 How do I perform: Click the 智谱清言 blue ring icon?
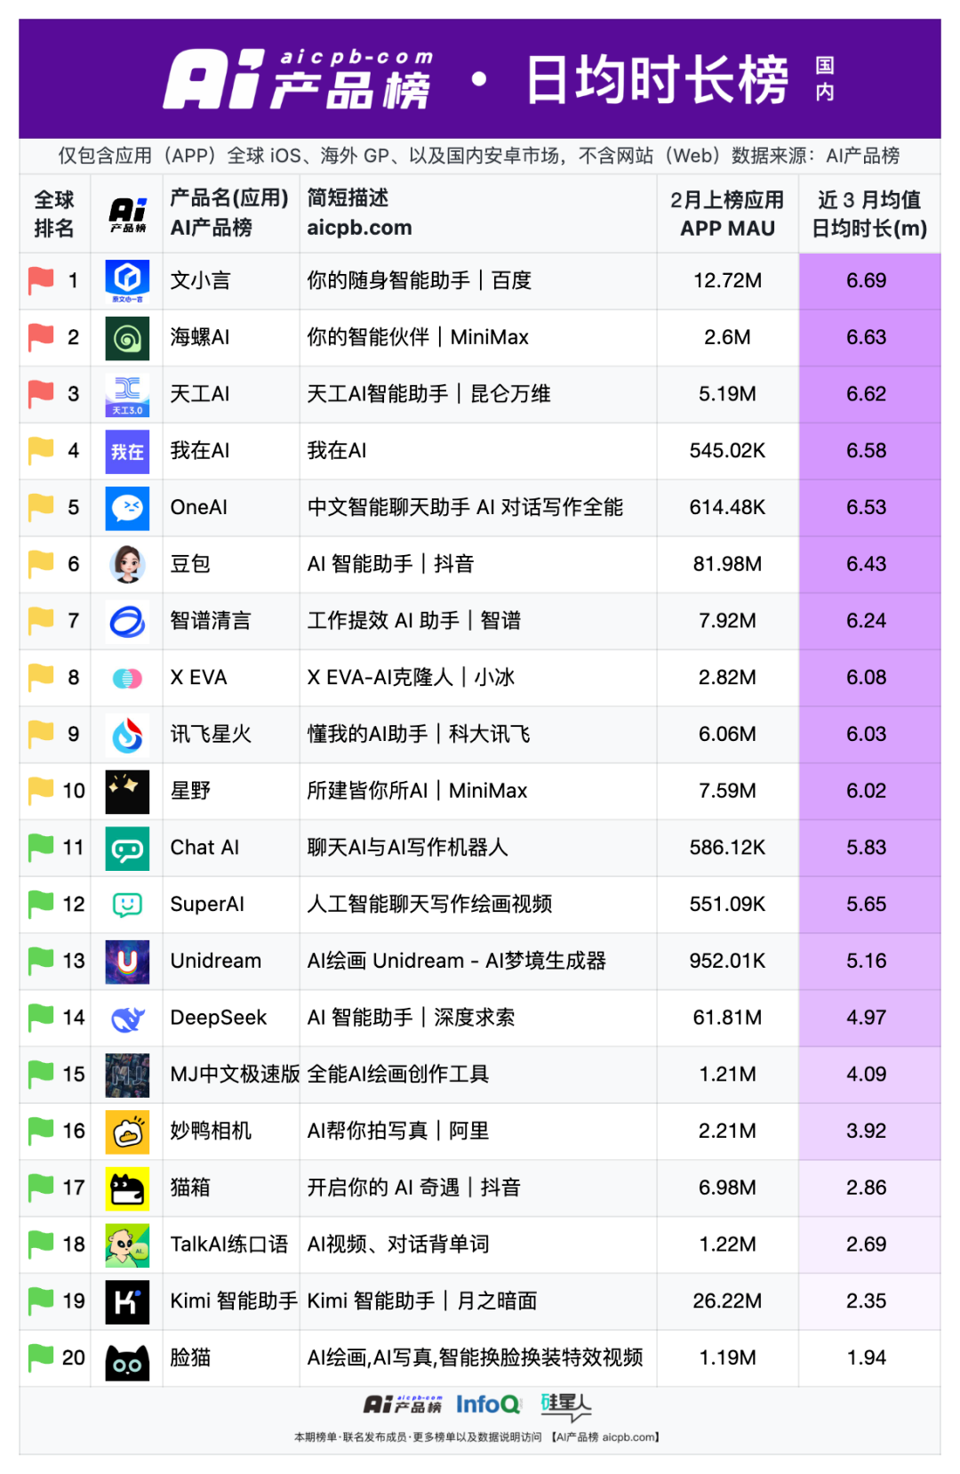127,622
